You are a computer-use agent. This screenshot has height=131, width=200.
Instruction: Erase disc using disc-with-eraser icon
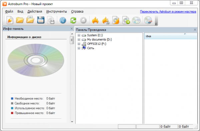click(x=148, y=20)
